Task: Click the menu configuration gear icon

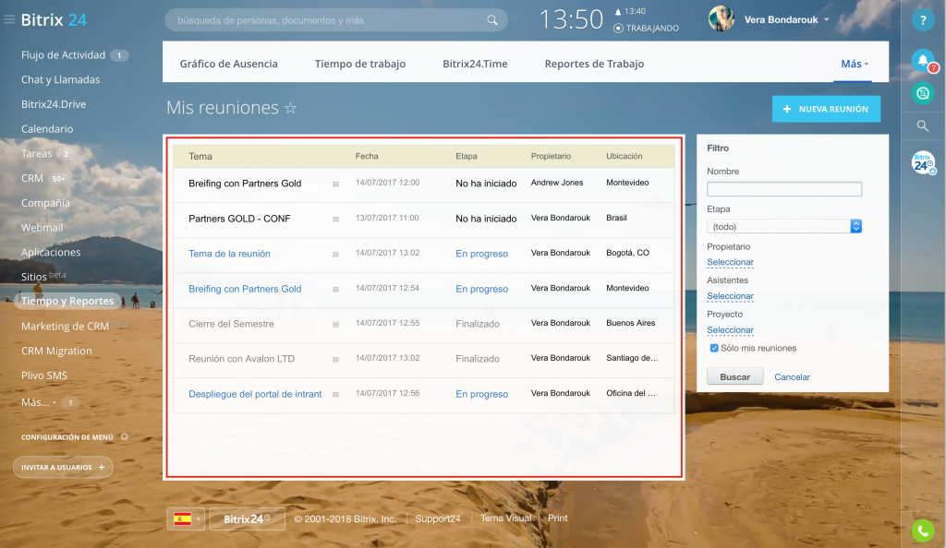Action: click(x=125, y=436)
